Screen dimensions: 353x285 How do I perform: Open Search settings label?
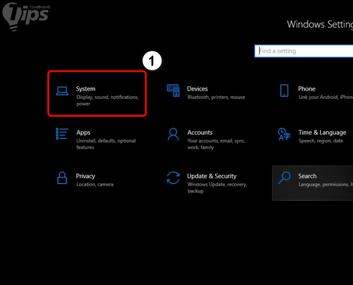click(307, 176)
